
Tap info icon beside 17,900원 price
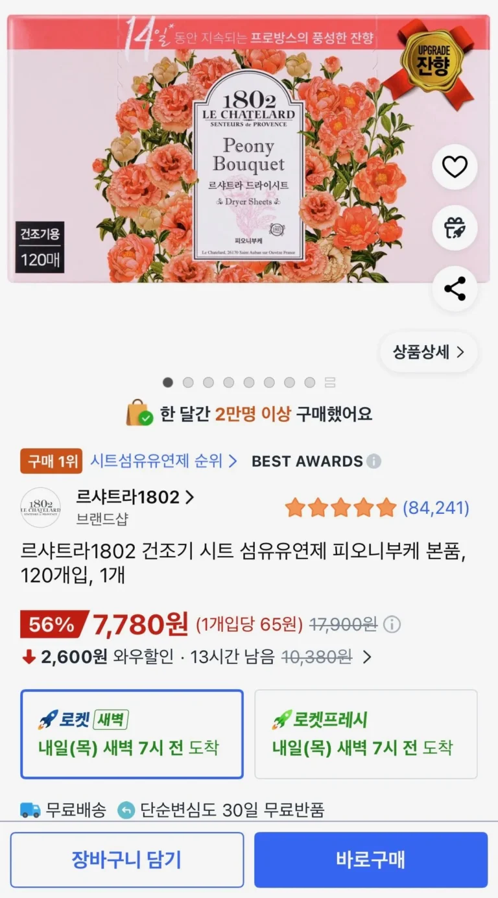[x=392, y=625]
